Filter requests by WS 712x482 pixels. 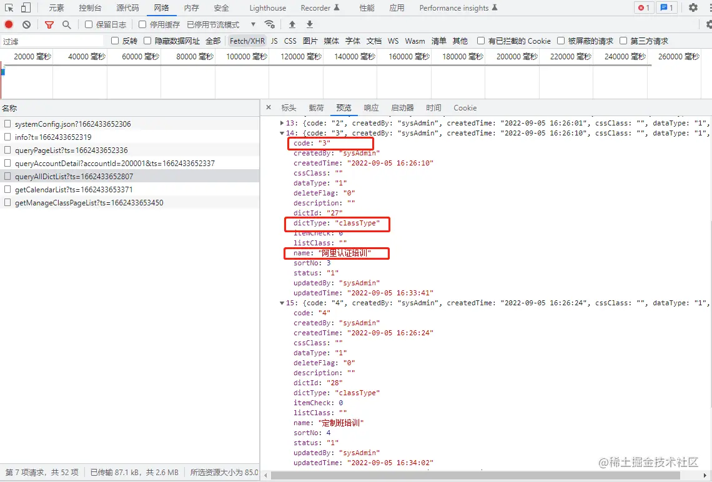(393, 41)
